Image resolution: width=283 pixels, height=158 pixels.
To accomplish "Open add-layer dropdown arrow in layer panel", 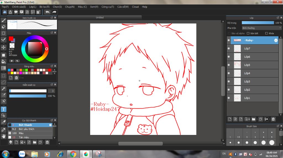I will [249, 119].
